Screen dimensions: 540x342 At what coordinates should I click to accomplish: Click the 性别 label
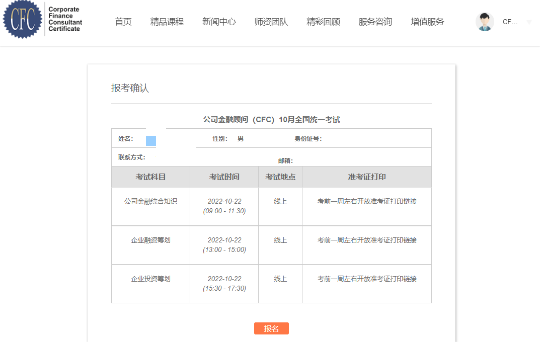[x=220, y=139]
